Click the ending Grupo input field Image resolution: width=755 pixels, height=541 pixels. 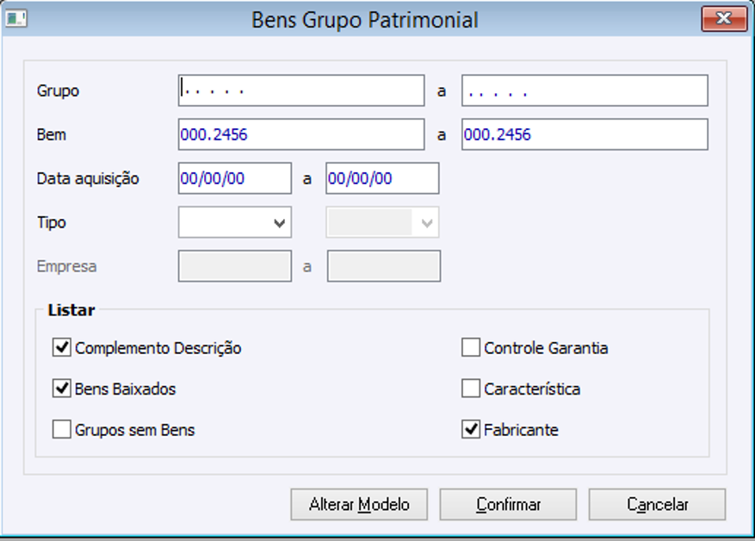tap(585, 90)
